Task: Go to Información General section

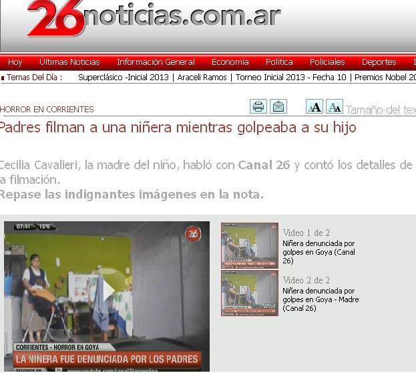Action: click(156, 62)
